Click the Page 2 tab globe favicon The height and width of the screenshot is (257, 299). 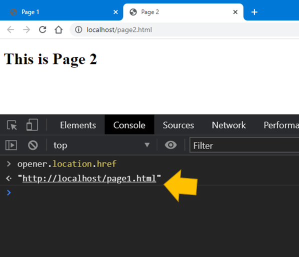pos(133,12)
